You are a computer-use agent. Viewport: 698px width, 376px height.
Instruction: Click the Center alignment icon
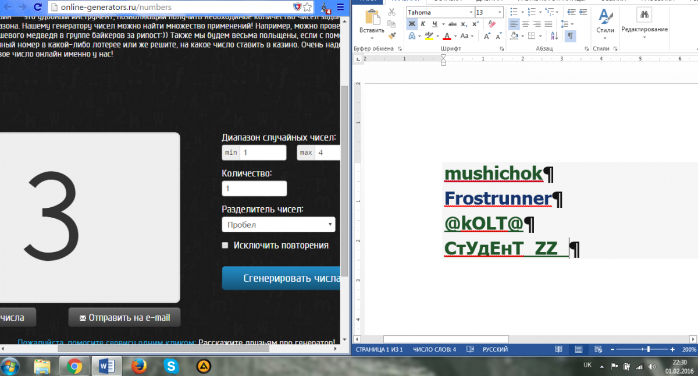coord(525,24)
